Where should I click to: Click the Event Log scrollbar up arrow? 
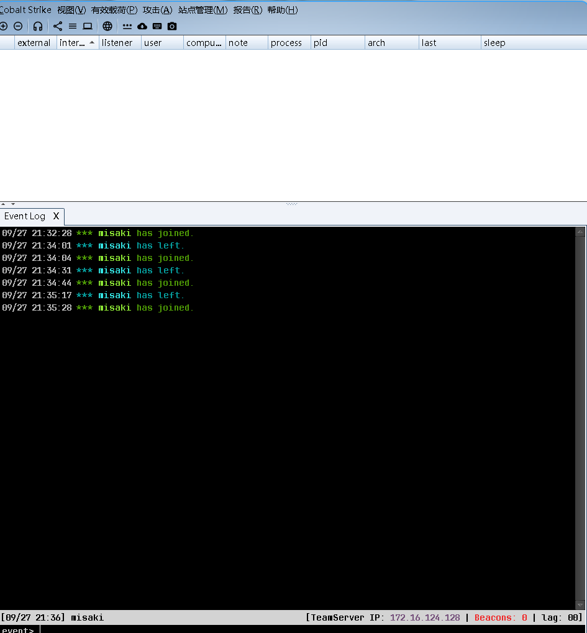pyautogui.click(x=580, y=232)
